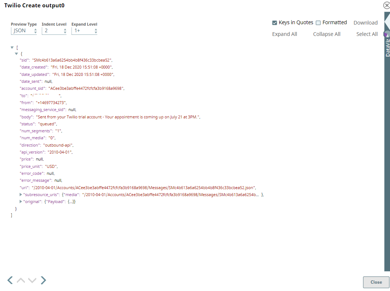Viewport: 390px width, 291px height.
Task: Click the num_segments value 1
Action: point(58,131)
